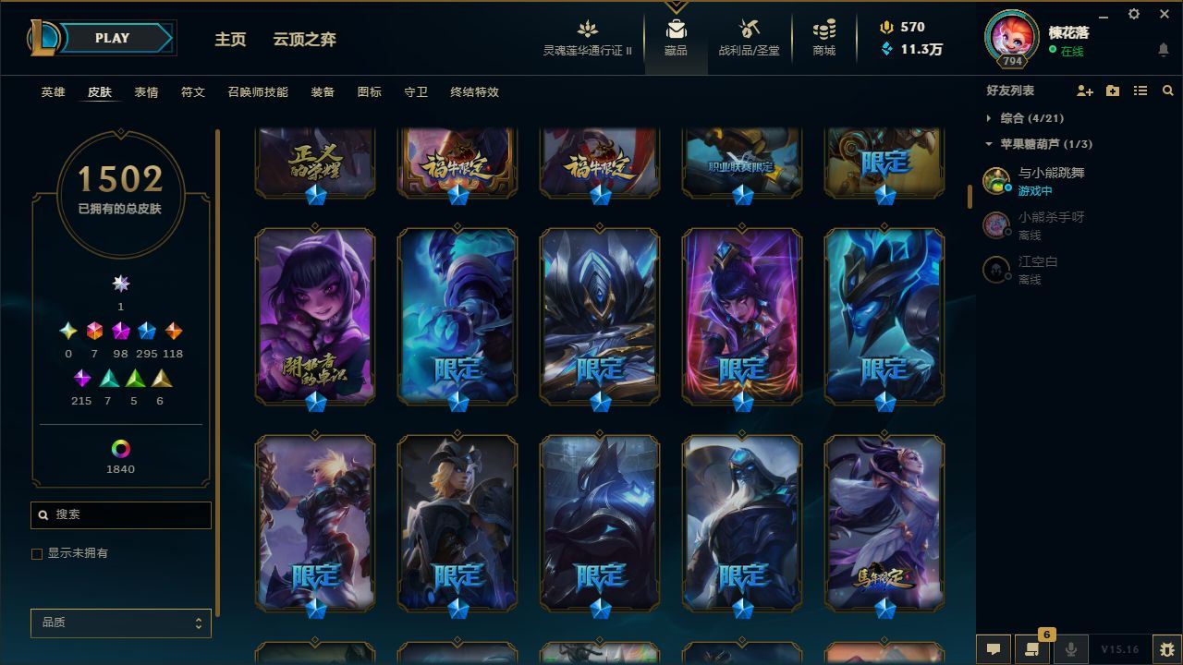Click the bug report icon
The width and height of the screenshot is (1183, 665).
tap(1166, 649)
